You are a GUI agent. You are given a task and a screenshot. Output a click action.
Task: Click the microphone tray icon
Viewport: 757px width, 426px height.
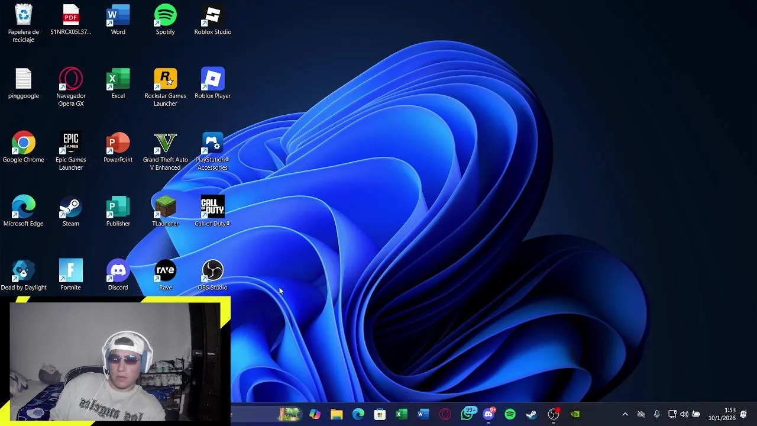tap(656, 414)
